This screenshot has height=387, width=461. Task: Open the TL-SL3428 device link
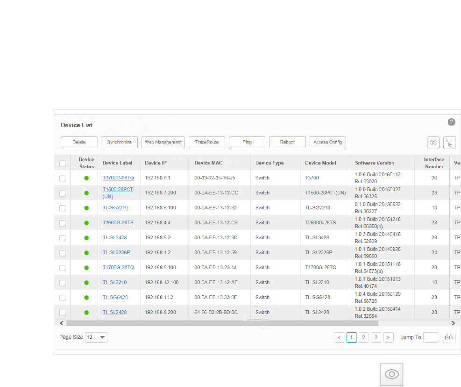point(114,238)
